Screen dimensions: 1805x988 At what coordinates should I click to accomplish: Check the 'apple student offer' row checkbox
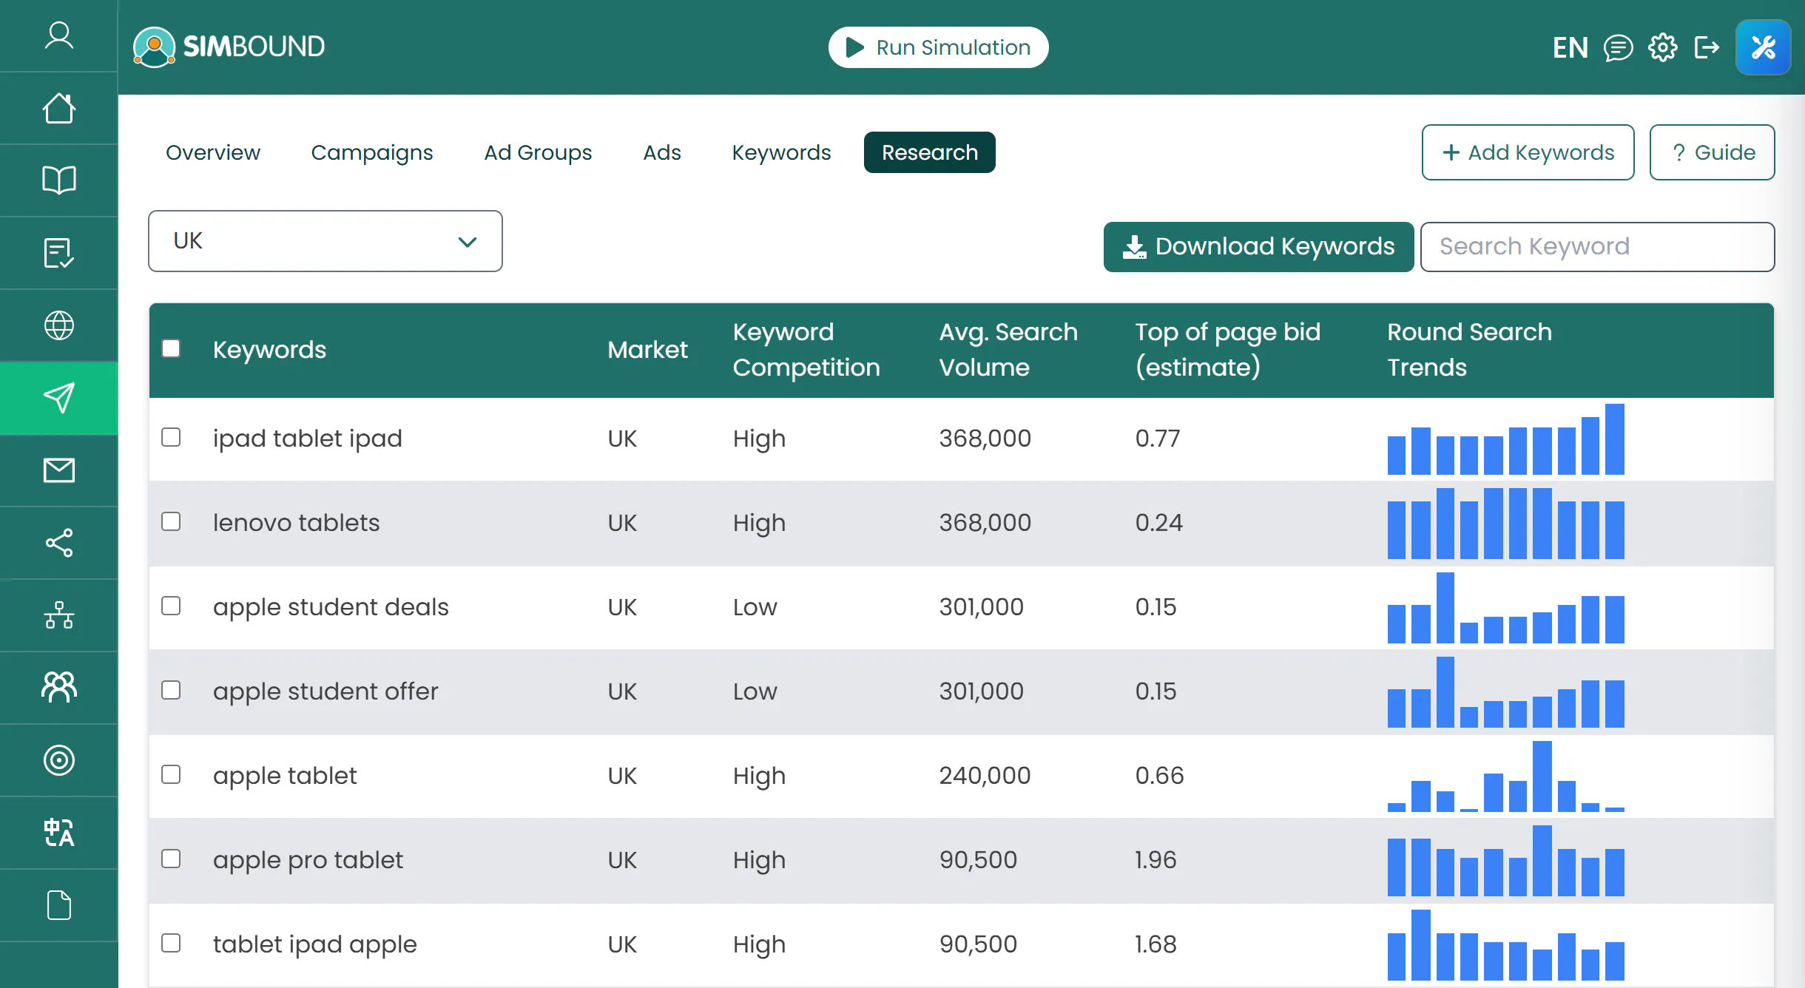coord(171,690)
